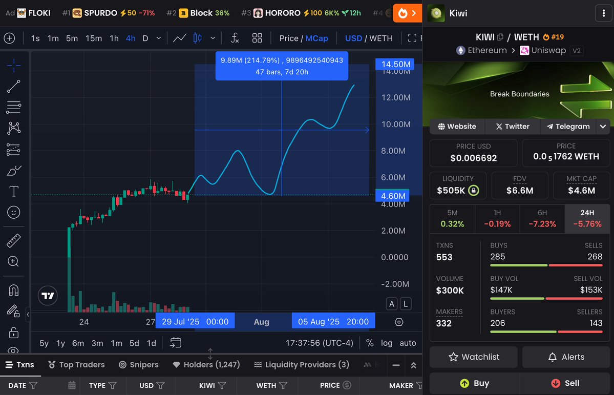Screen dimensions: 614x395
Task: Add Kiwi to Watchlist
Action: tap(473, 357)
